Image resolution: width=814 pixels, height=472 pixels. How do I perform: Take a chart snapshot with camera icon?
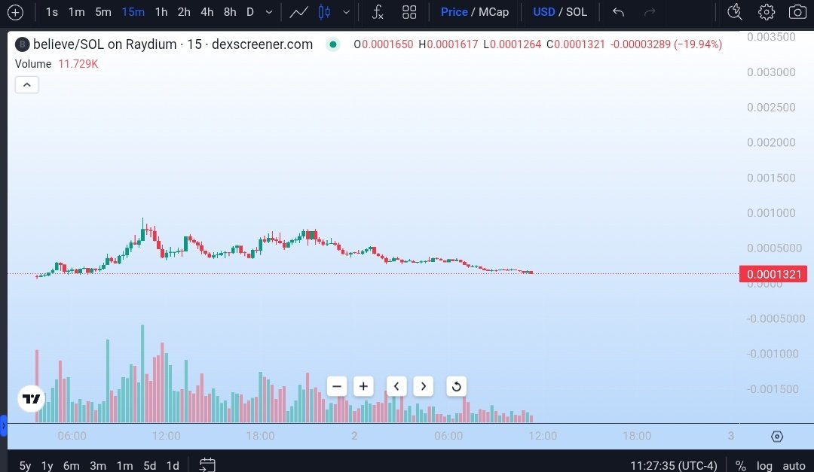(797, 12)
